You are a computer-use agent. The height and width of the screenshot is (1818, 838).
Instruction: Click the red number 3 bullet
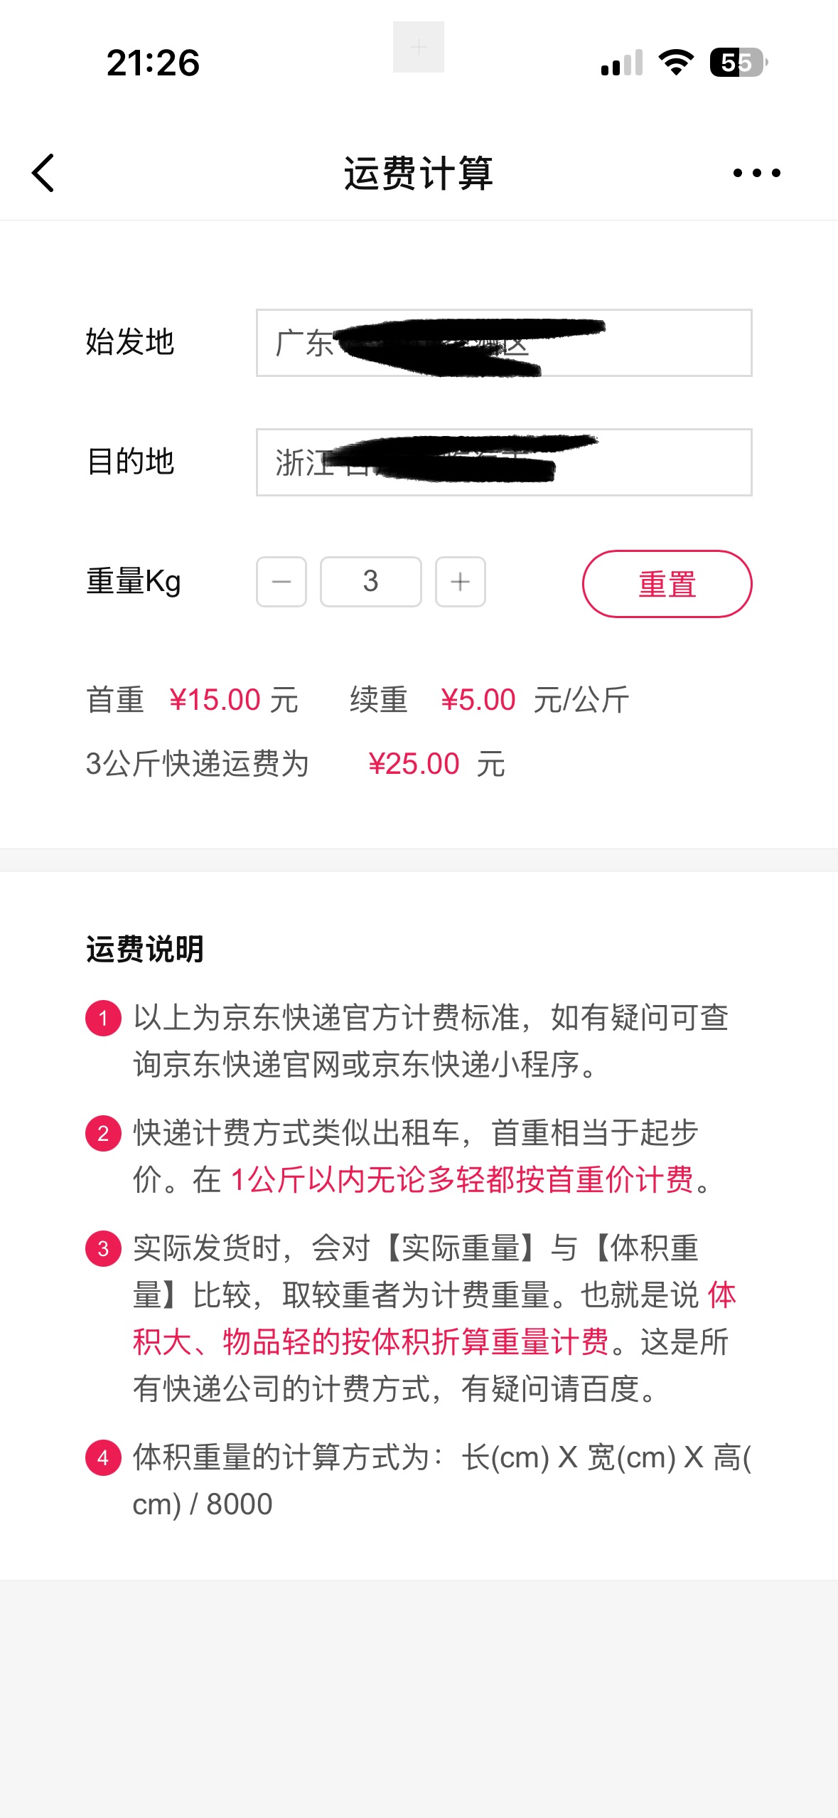click(x=103, y=1248)
